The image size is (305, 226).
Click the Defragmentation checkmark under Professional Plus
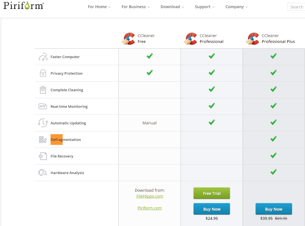pos(274,139)
